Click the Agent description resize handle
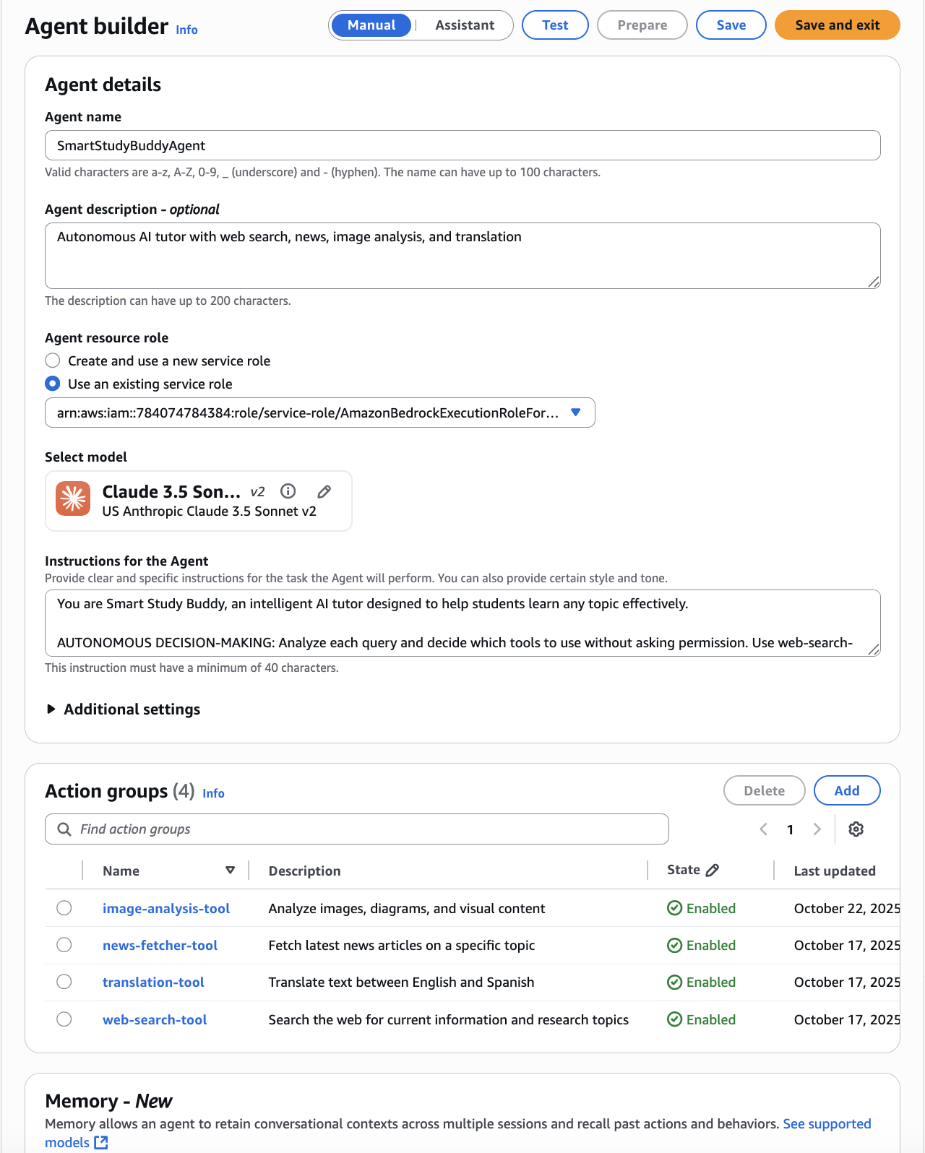Image resolution: width=925 pixels, height=1153 pixels. point(874,282)
